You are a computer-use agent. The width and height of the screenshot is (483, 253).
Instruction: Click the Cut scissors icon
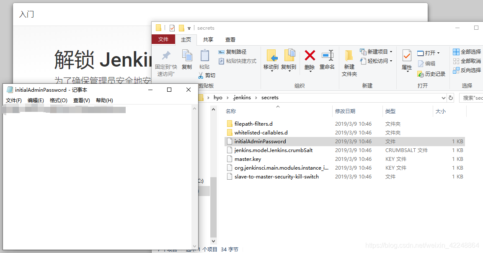(201, 75)
